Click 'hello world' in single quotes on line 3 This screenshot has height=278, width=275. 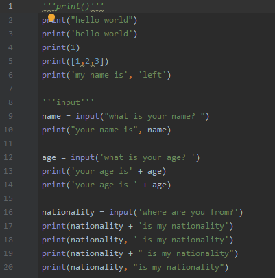101,34
